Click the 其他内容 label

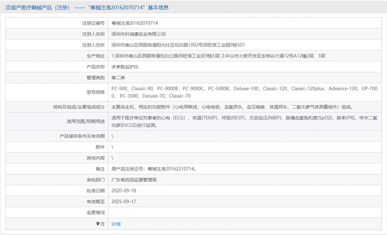click(x=96, y=158)
